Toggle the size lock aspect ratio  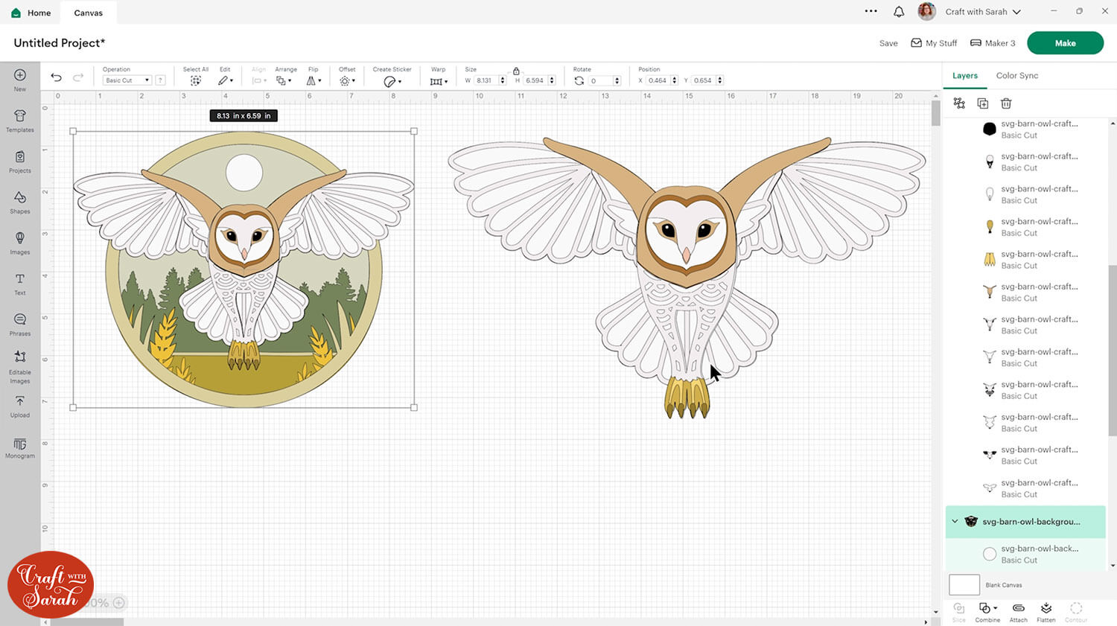pyautogui.click(x=516, y=69)
